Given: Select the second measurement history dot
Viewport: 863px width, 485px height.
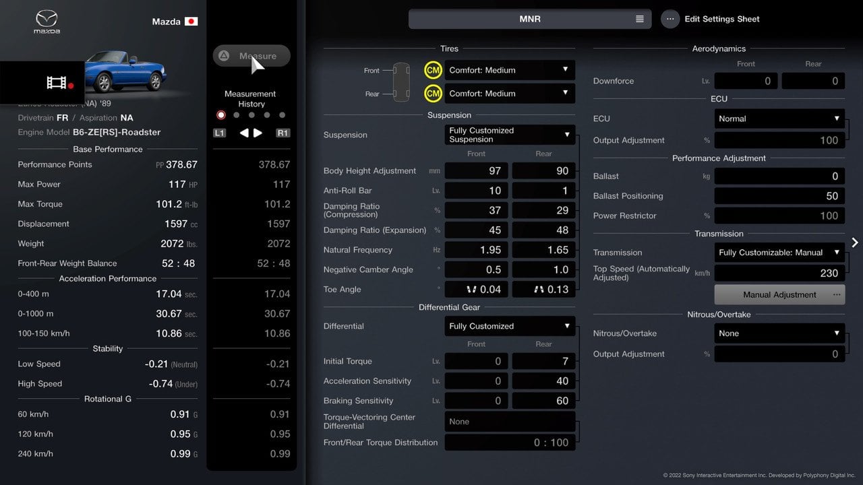Looking at the screenshot, I should pyautogui.click(x=236, y=115).
